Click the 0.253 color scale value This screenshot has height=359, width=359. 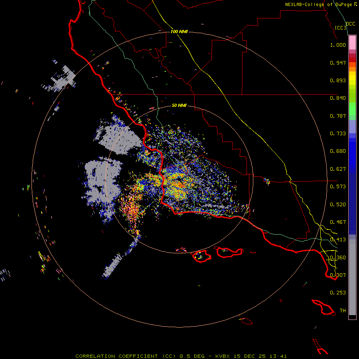coord(338,293)
